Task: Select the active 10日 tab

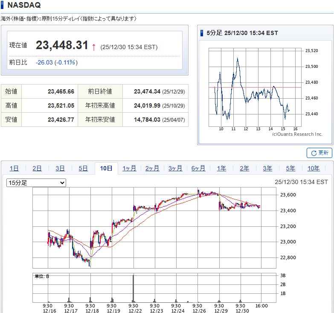Action: pos(106,168)
